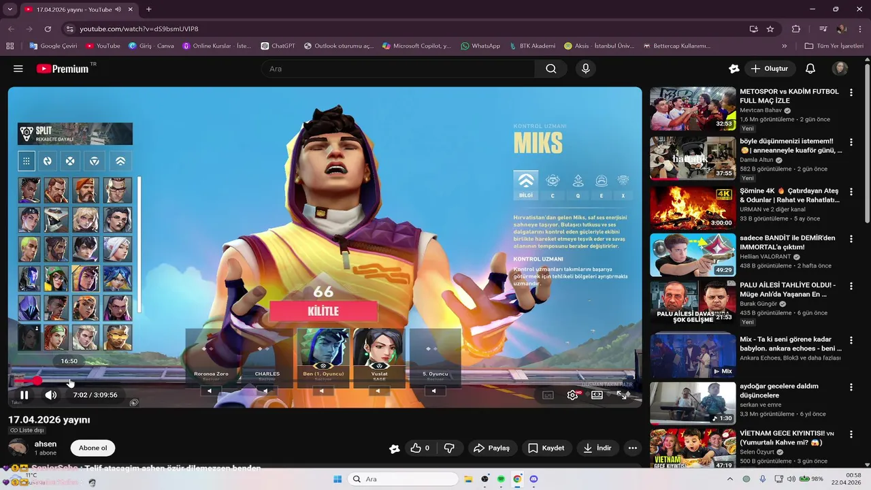871x490 pixels.
Task: Focus the YouTube Ara search field
Action: [398, 69]
